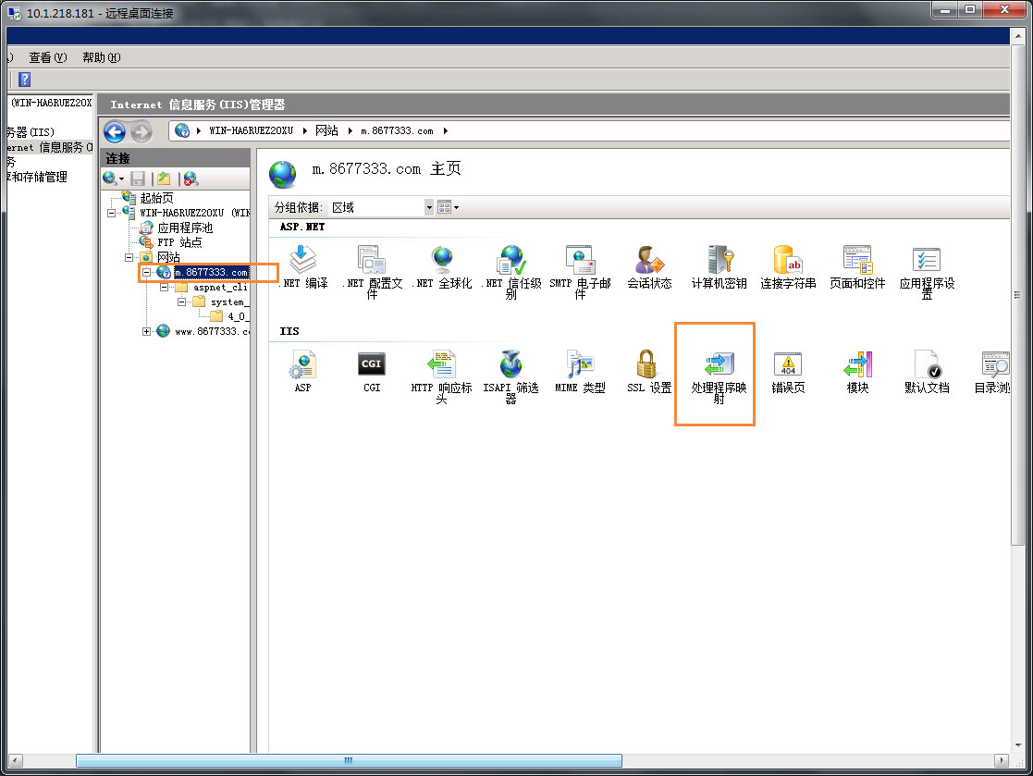Open the 帮助(H) menu
This screenshot has width=1033, height=776.
[x=101, y=57]
